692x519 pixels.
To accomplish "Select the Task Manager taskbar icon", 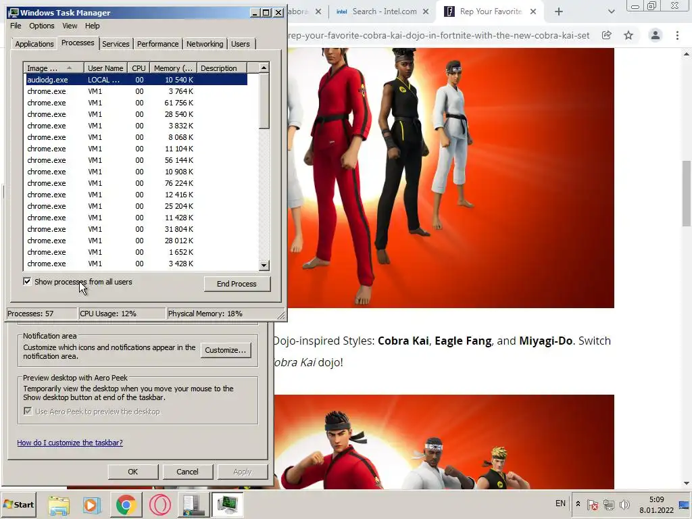I will point(227,504).
